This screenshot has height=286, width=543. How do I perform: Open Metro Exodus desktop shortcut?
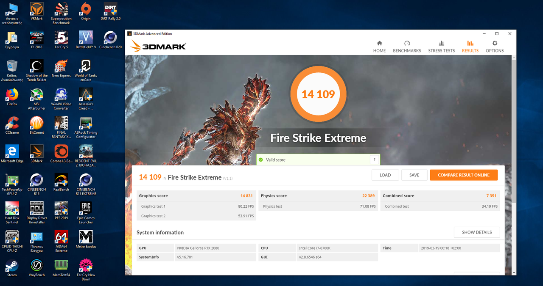86,239
